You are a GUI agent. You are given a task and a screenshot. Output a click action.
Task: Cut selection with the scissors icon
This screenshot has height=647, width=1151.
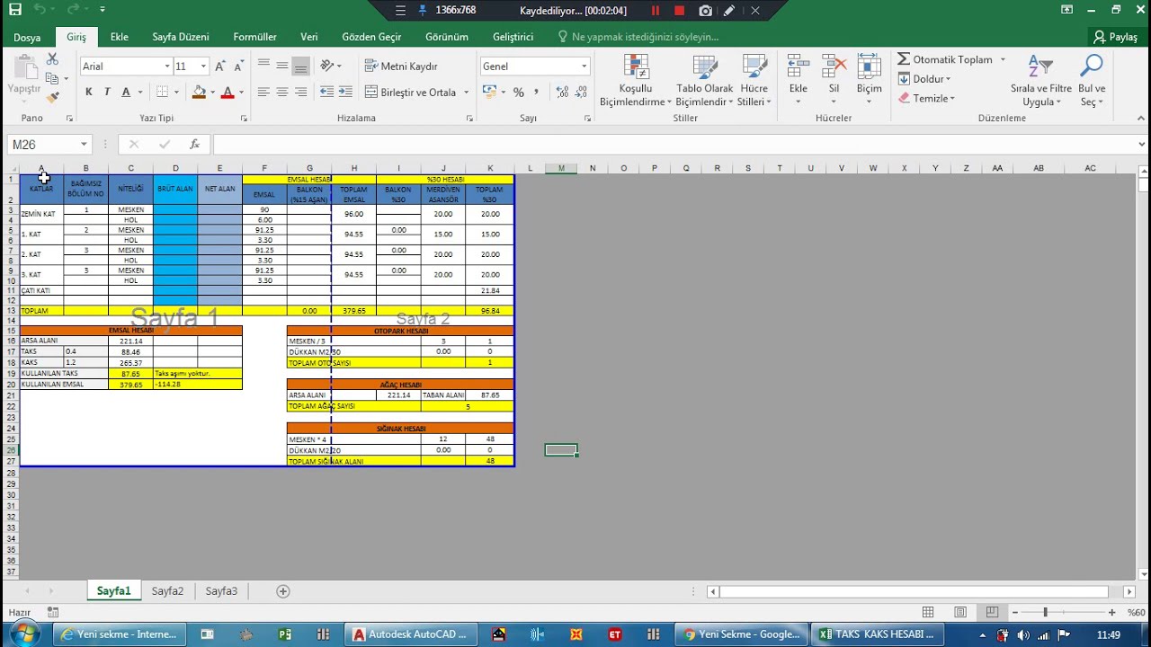(x=52, y=59)
